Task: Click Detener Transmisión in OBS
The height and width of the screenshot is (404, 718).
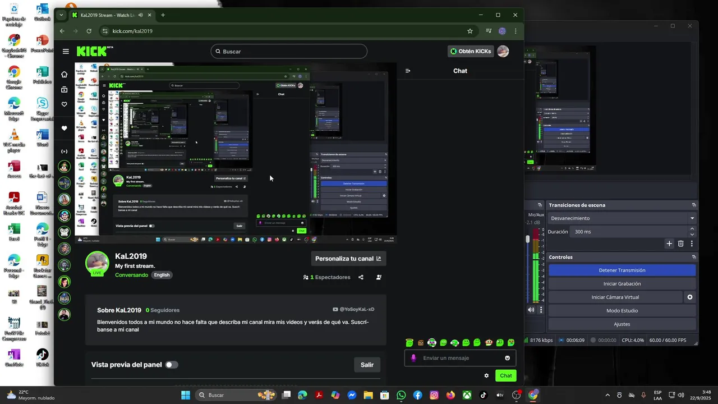Action: point(622,270)
